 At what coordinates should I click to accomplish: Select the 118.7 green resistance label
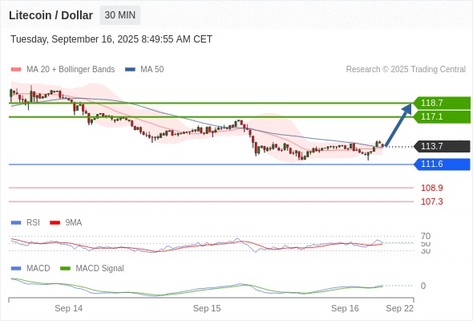pyautogui.click(x=442, y=103)
